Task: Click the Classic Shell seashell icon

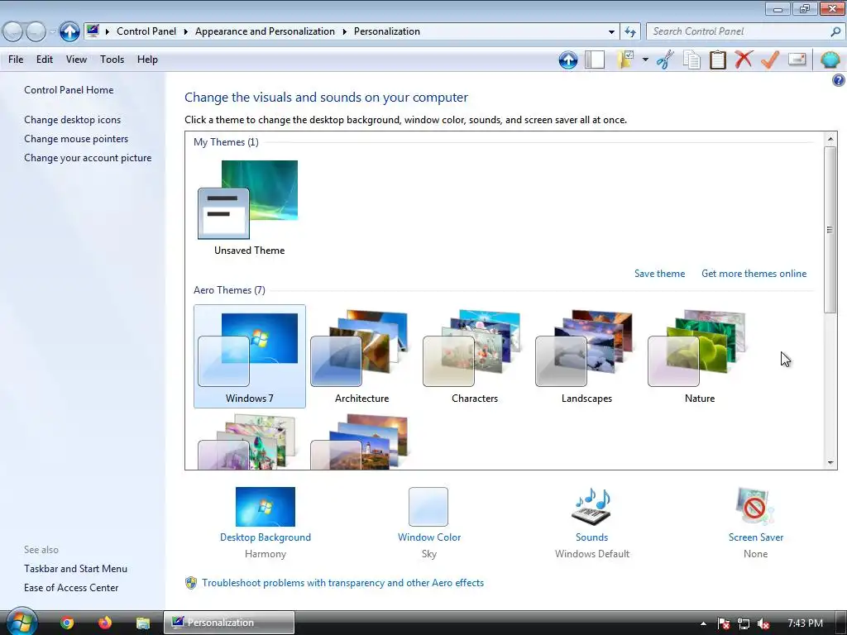Action: pos(830,59)
